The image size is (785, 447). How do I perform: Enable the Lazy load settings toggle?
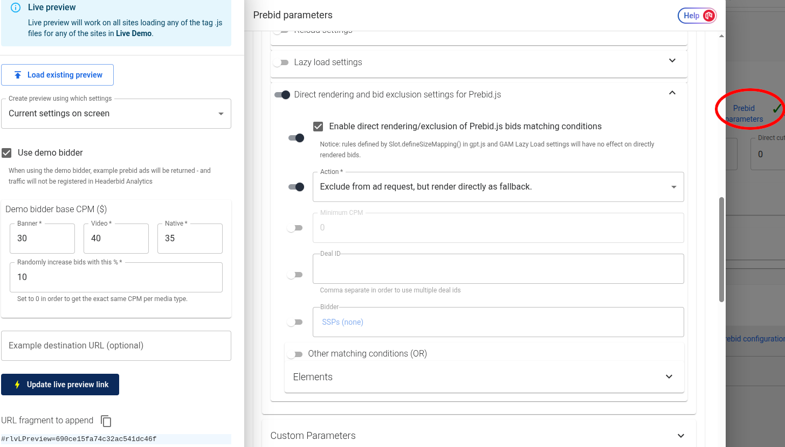280,62
